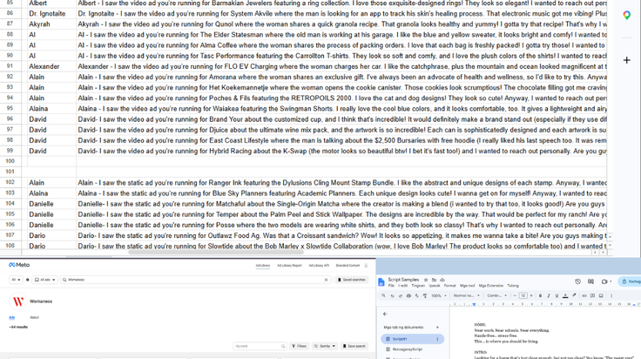Click the Google Docs home icon
641x359 pixels.
(x=381, y=282)
